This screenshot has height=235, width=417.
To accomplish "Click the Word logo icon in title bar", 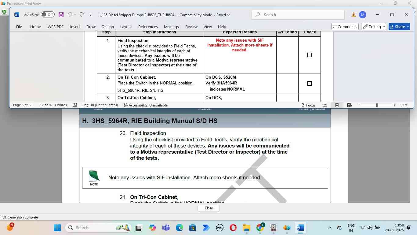I will 16,15.
